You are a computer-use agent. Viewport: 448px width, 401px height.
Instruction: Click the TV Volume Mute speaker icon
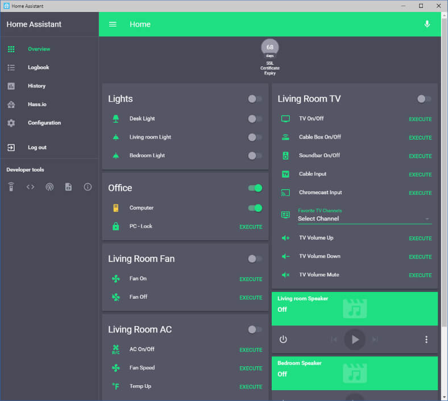pos(285,275)
